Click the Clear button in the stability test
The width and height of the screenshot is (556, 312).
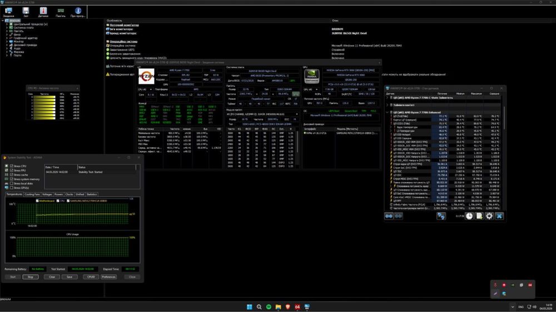click(x=52, y=277)
